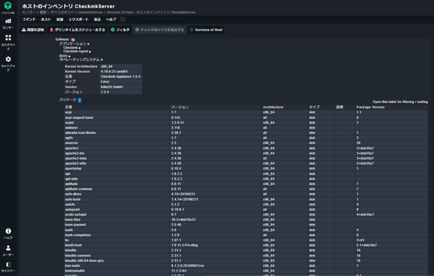Collapse the オペレーティングシステム node

tap(81, 60)
